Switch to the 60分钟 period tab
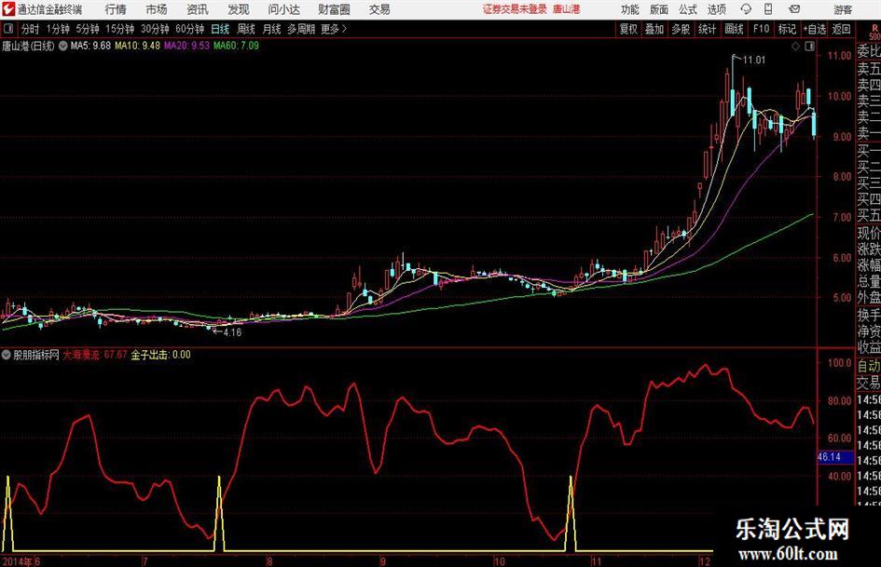The height and width of the screenshot is (567, 881). click(x=190, y=29)
